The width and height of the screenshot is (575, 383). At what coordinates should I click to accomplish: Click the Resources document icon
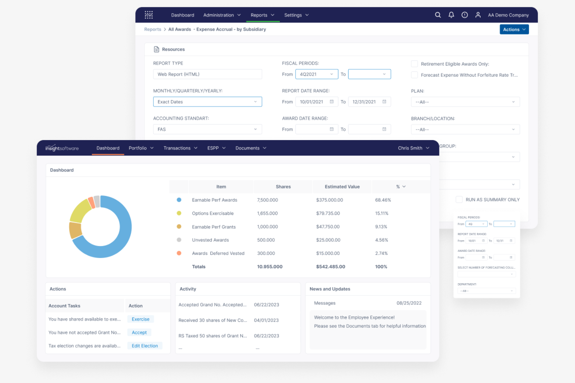click(157, 49)
